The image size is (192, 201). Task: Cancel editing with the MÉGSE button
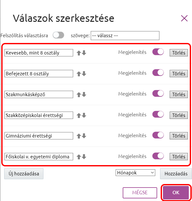(x=140, y=193)
